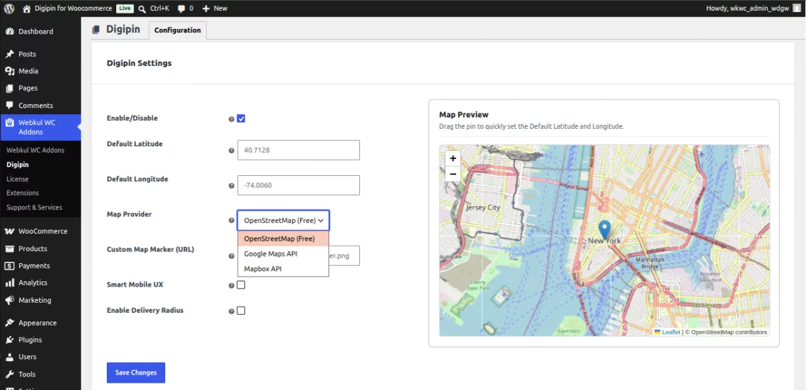Click help icon beside Smart Mobile UX
This screenshot has height=390, width=806.
[232, 285]
